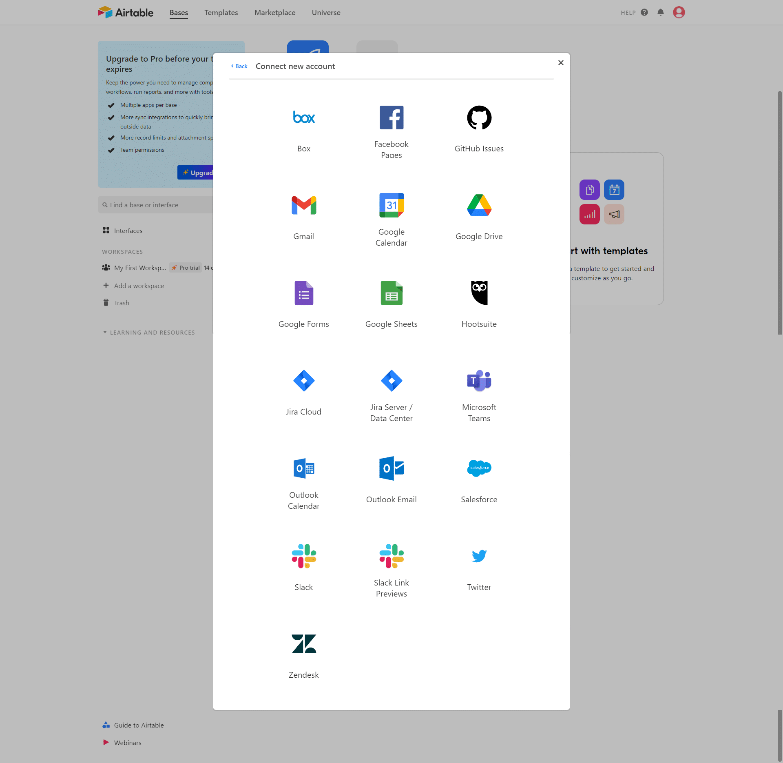Open the Salesforce integration icon
The height and width of the screenshot is (763, 783).
coord(479,468)
